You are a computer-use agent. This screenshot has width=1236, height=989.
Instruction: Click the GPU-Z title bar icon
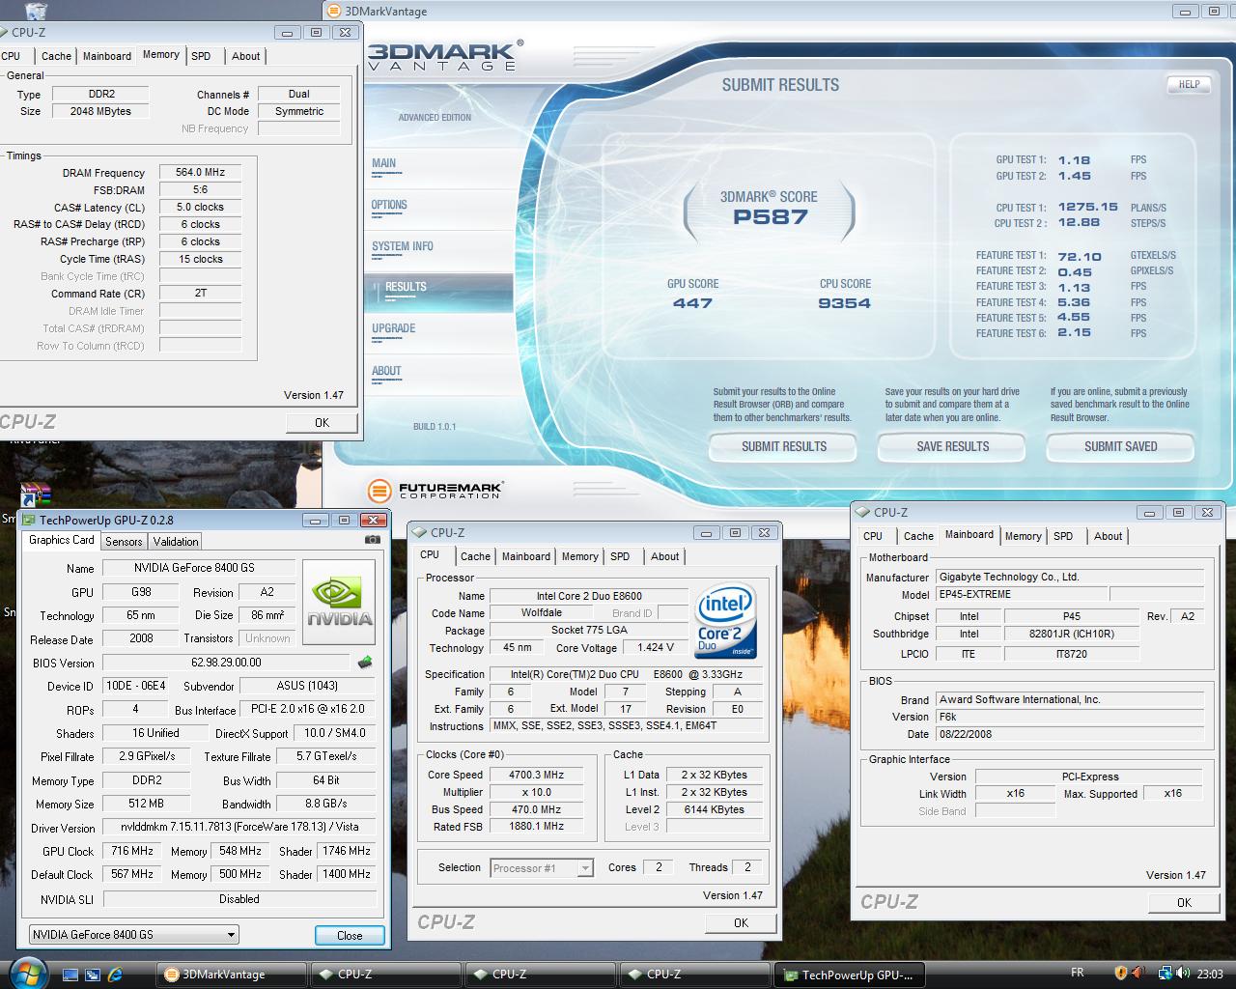point(28,520)
